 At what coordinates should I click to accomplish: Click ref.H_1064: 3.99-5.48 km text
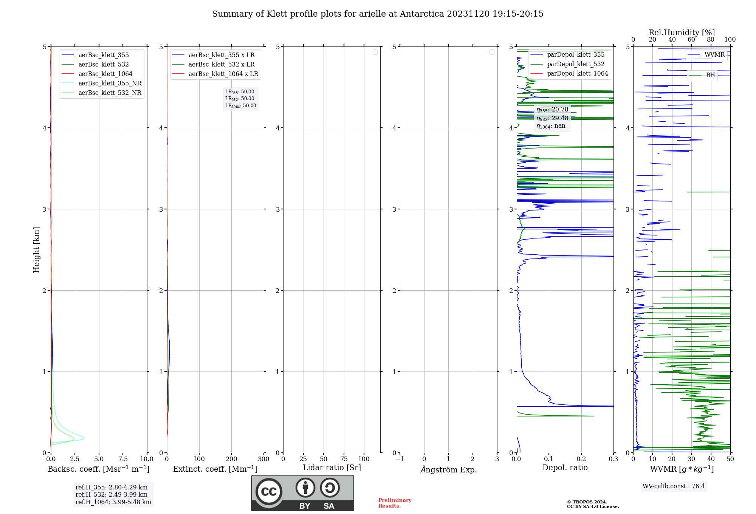click(113, 502)
